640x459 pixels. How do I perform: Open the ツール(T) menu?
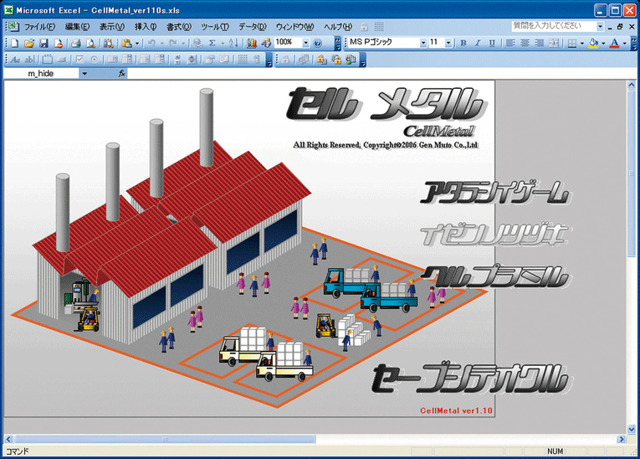(x=215, y=27)
